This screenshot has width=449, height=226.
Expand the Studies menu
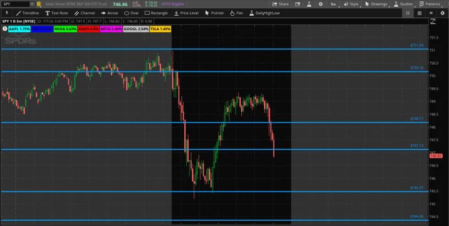point(403,4)
